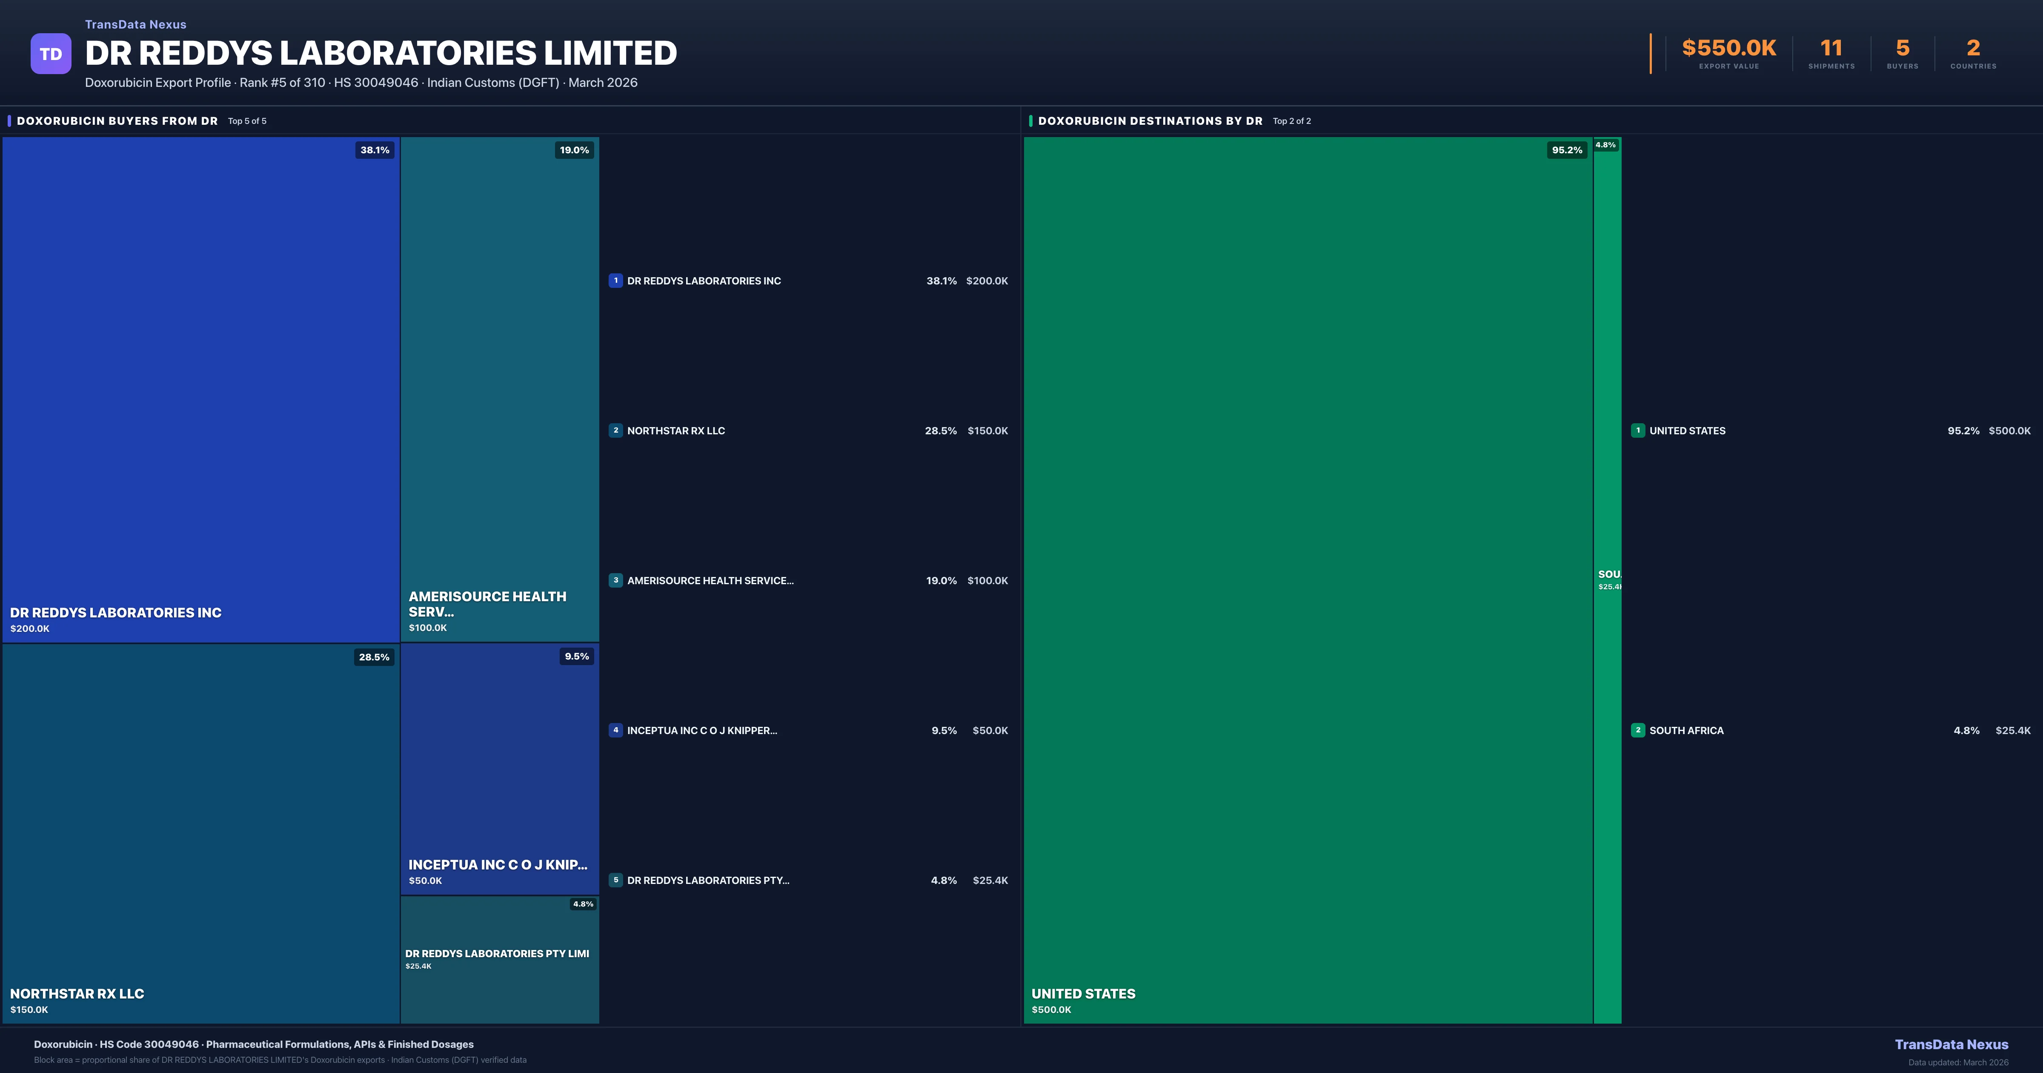Click rank badge 3 beside AMERISOURCE HEALTH SERVICE
2043x1073 pixels.
click(615, 580)
